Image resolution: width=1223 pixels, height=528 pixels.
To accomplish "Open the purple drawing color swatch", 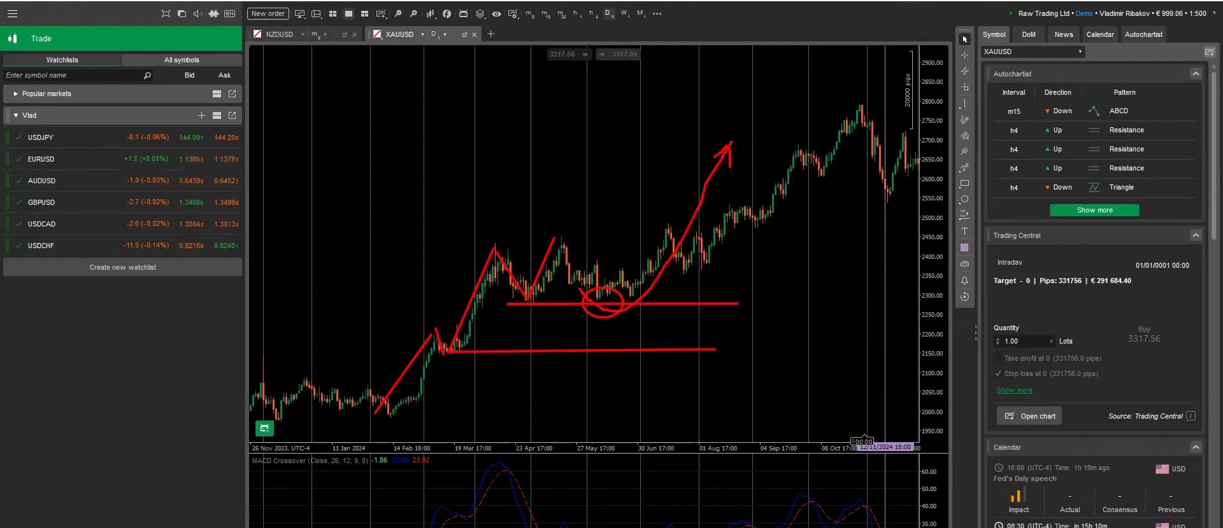I will click(x=964, y=248).
